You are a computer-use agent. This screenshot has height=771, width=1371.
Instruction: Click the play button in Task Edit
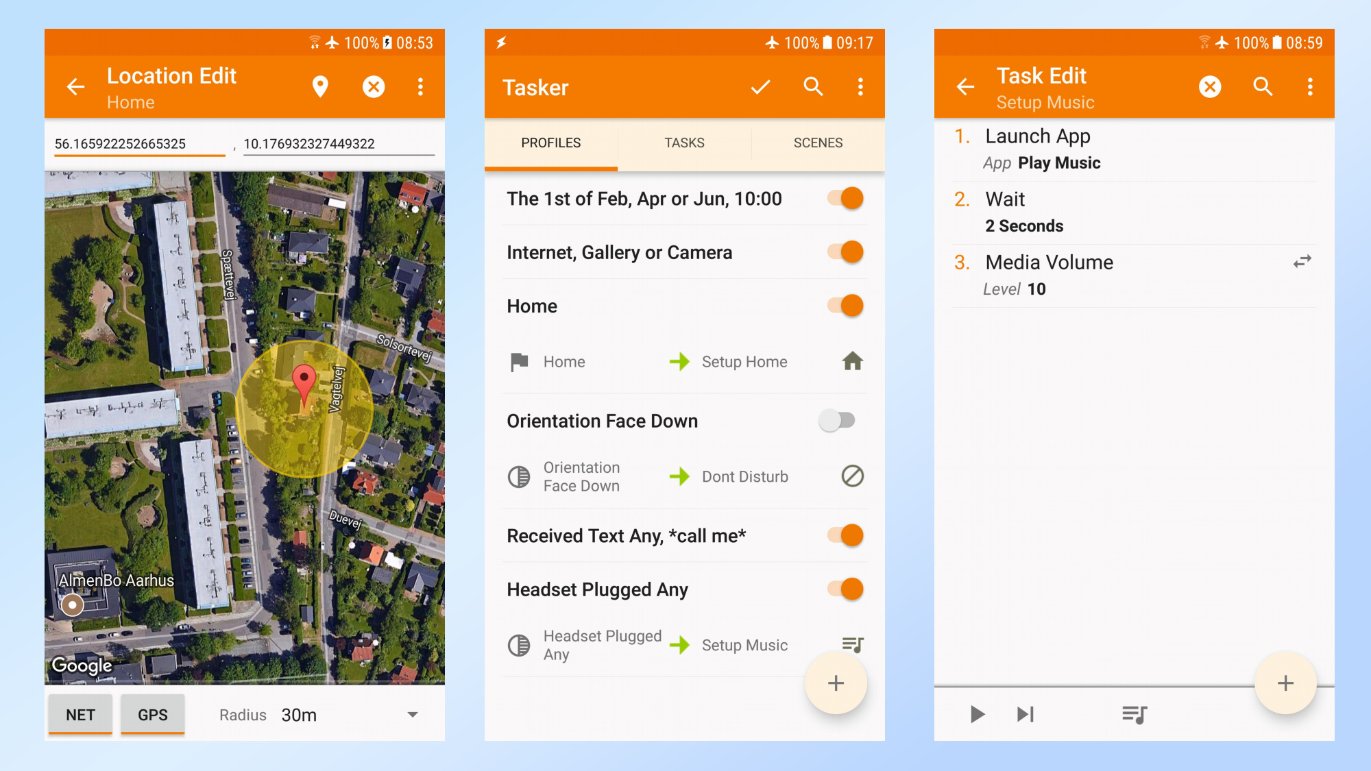[x=976, y=711]
